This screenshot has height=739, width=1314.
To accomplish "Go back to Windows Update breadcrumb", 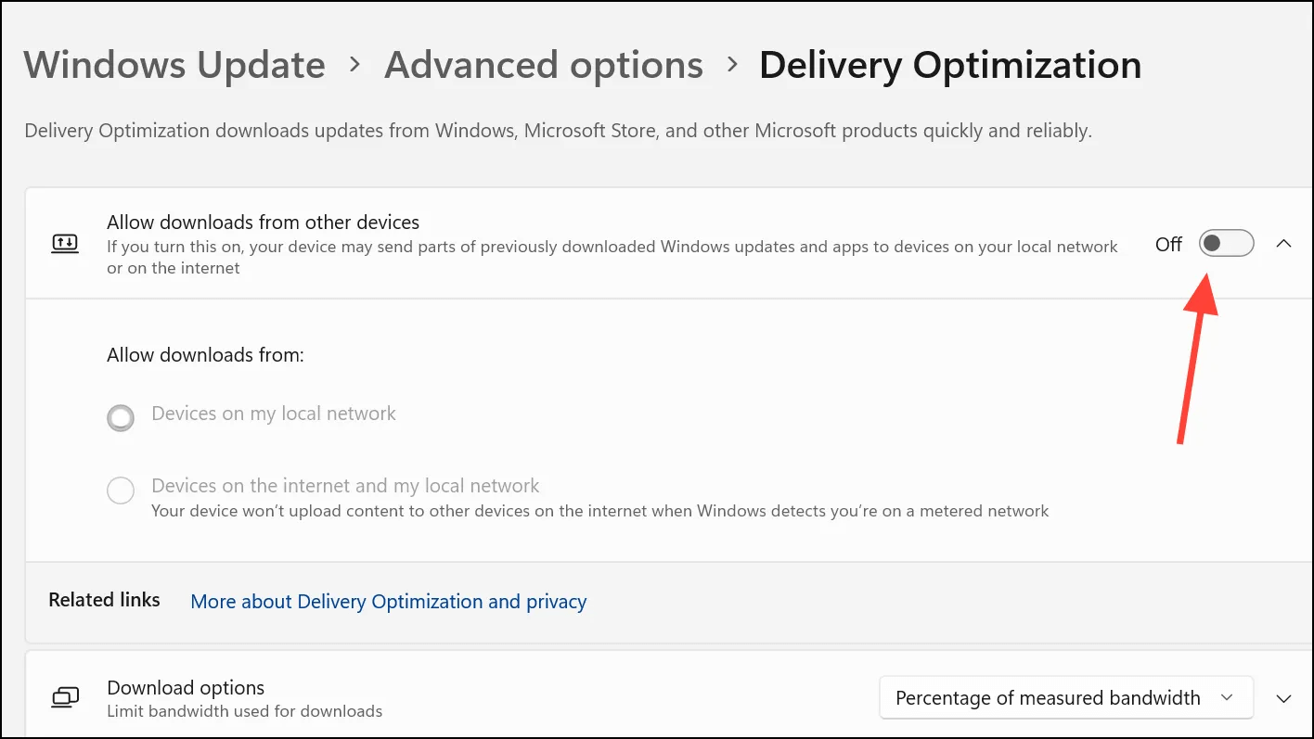I will point(174,65).
